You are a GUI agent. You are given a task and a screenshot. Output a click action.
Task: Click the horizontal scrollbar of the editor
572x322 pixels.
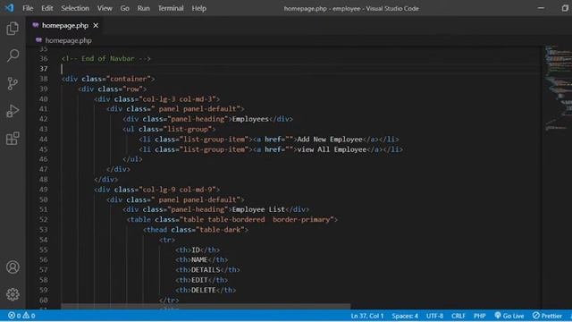tap(206, 306)
